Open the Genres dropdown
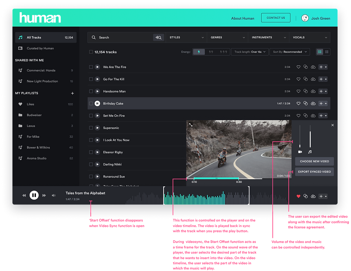Viewport: 351px width, 271px height. (x=227, y=37)
